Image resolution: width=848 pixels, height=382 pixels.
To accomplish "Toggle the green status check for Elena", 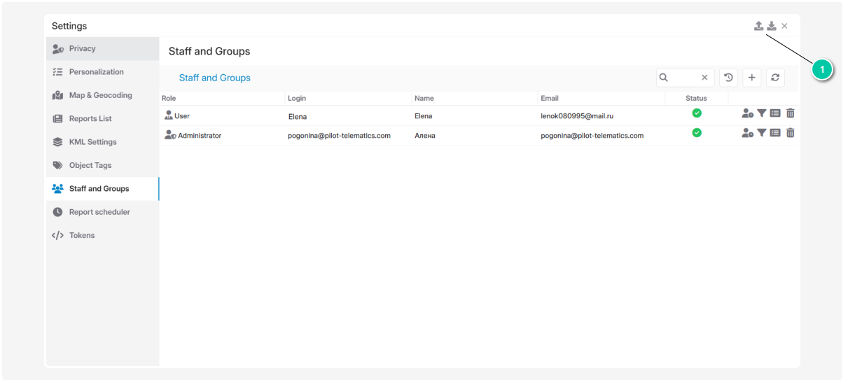I will click(697, 113).
